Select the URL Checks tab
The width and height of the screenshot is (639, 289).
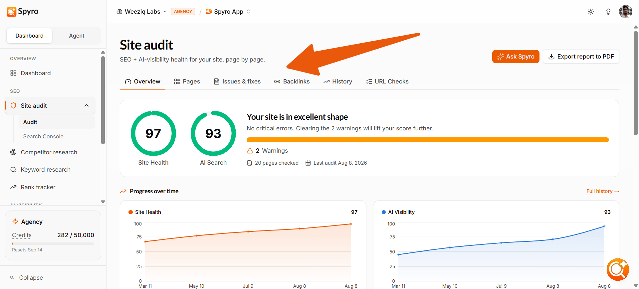point(387,81)
